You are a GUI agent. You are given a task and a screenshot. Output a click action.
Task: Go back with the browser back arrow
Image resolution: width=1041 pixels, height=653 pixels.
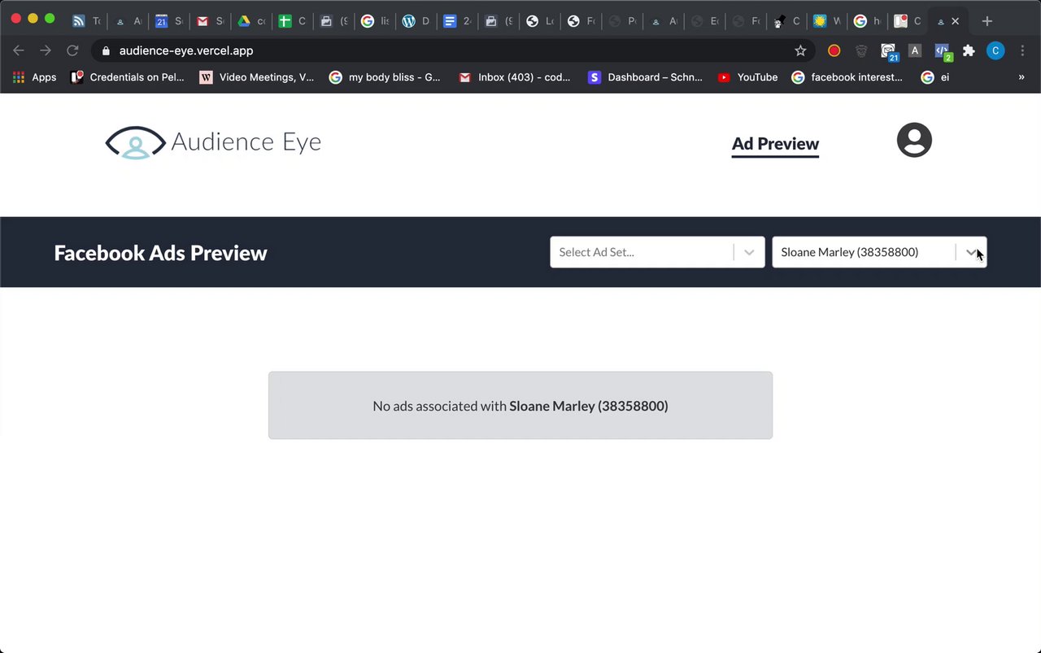(x=19, y=50)
